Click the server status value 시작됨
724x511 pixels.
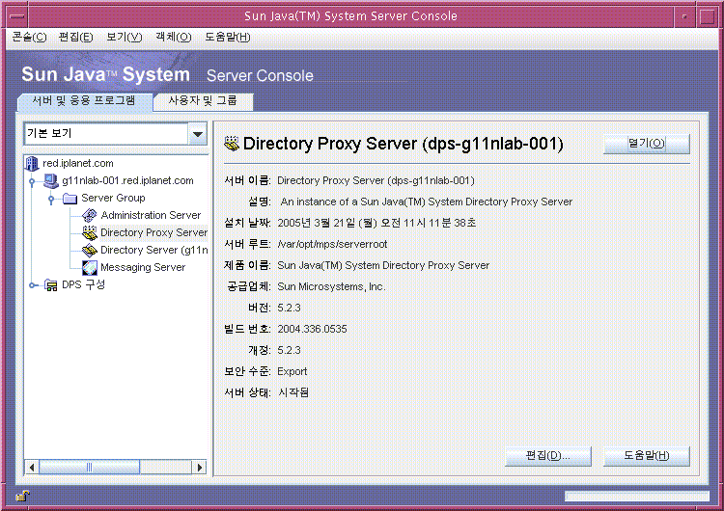point(293,393)
